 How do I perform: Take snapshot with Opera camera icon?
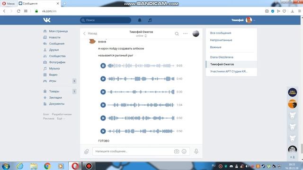click(x=267, y=11)
